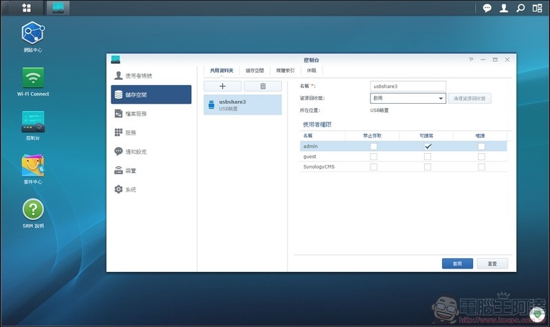Toggle 禁止存取 checkbox for SynologyCMS
The image size is (550, 327).
coord(373,167)
